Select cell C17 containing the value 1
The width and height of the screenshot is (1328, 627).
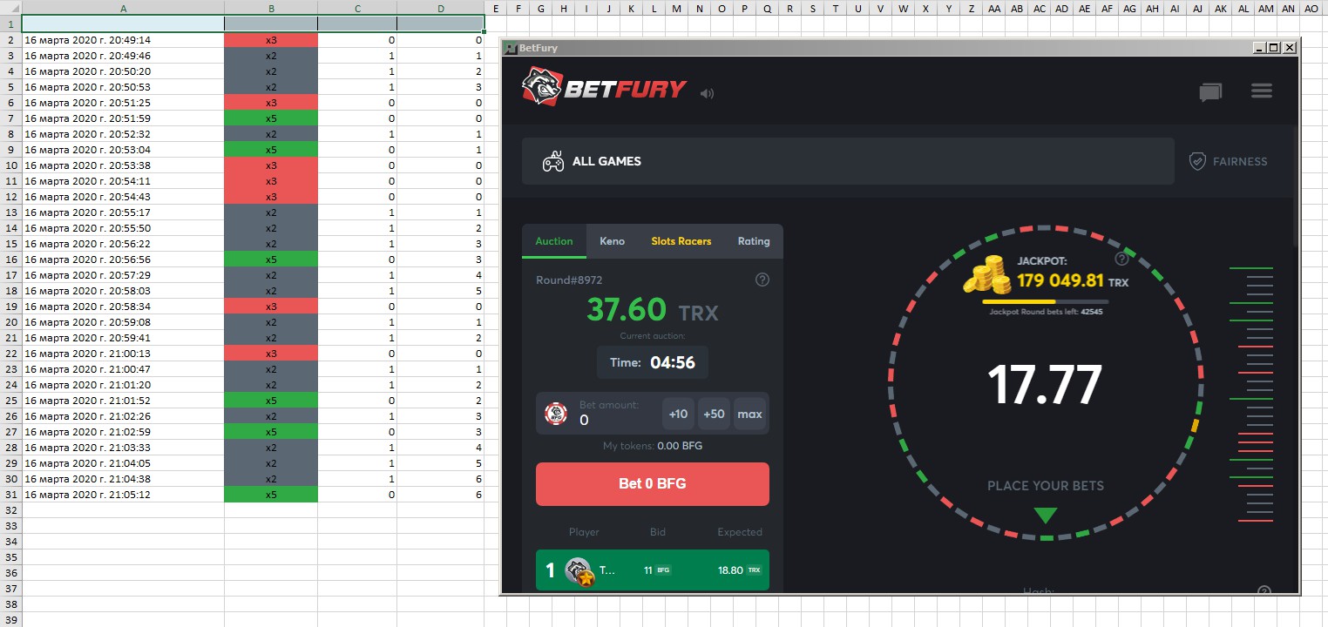pos(357,275)
